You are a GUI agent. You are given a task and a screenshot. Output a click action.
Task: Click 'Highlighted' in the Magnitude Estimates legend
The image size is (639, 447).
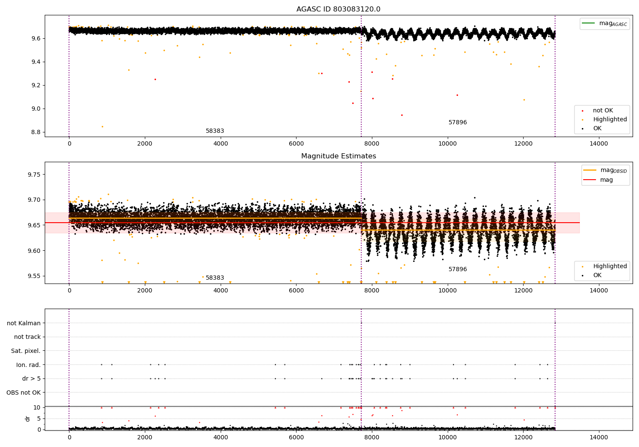click(610, 266)
